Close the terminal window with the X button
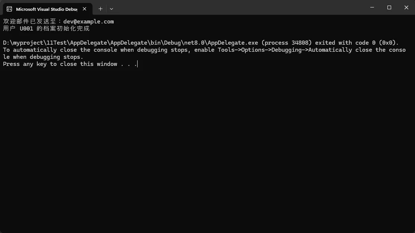Viewport: 415px width, 233px height. point(406,7)
